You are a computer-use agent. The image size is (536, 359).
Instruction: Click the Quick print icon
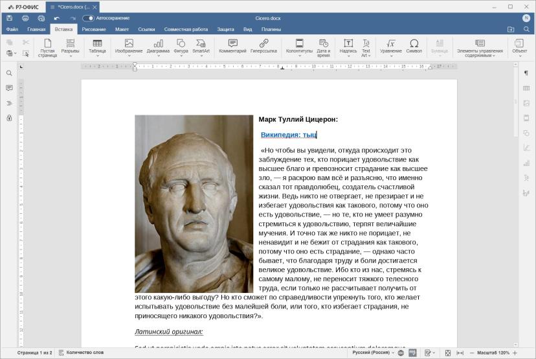click(x=41, y=18)
